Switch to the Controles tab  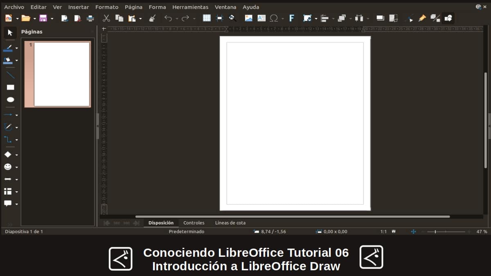pos(194,223)
